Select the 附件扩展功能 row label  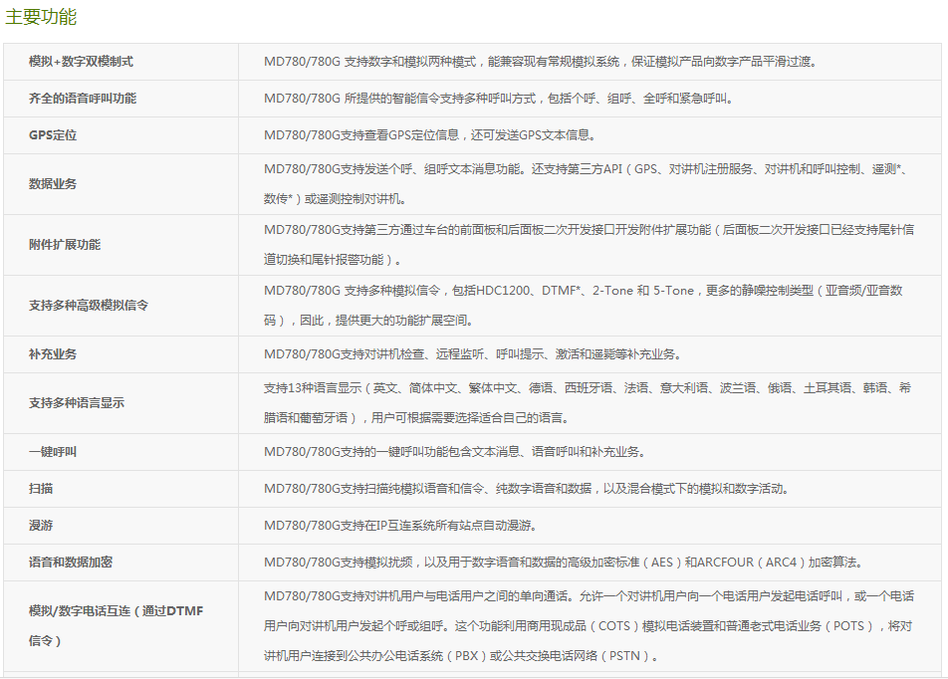click(x=65, y=244)
